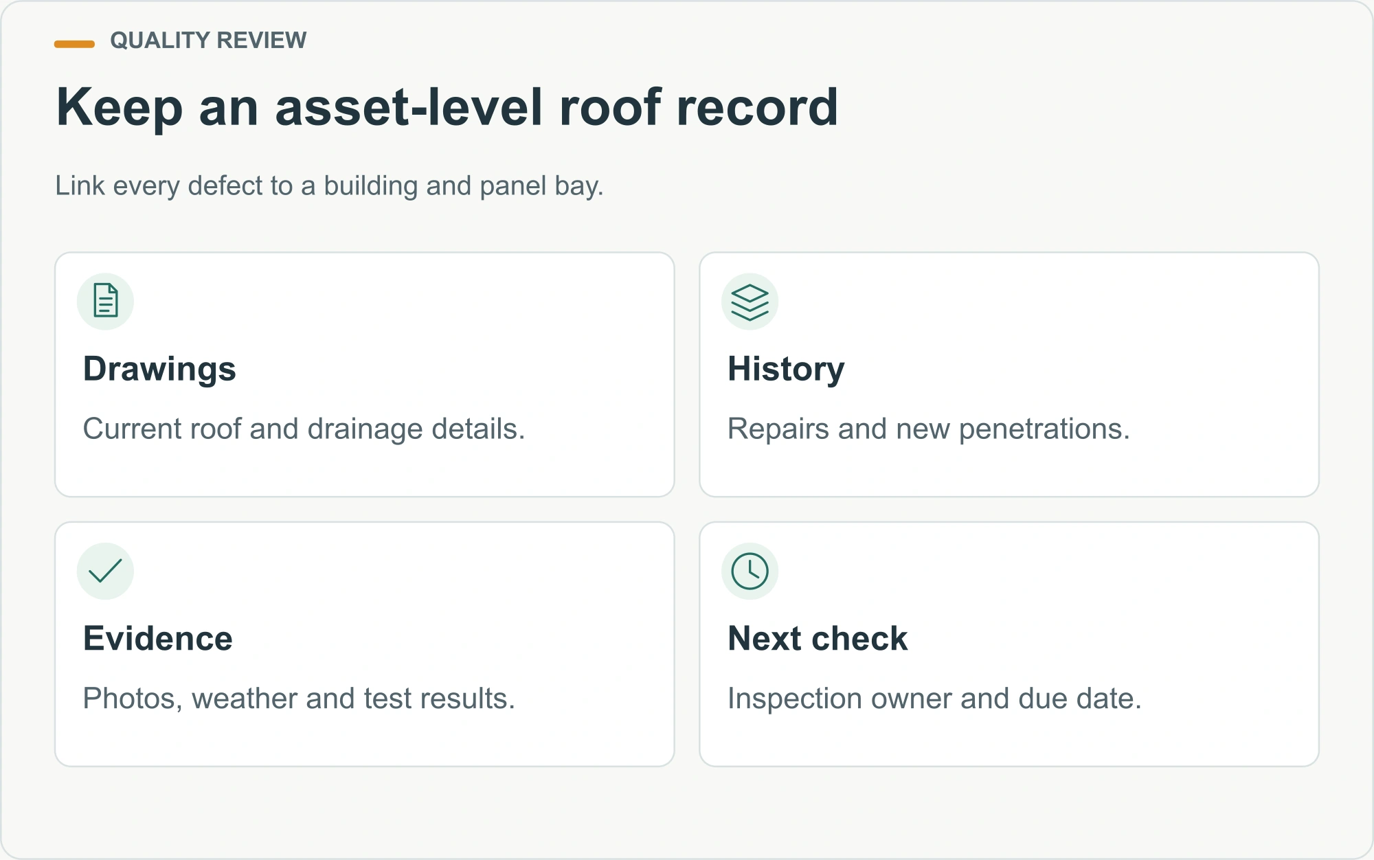Click the checkmark icon above Evidence
The image size is (1374, 860).
pos(105,571)
